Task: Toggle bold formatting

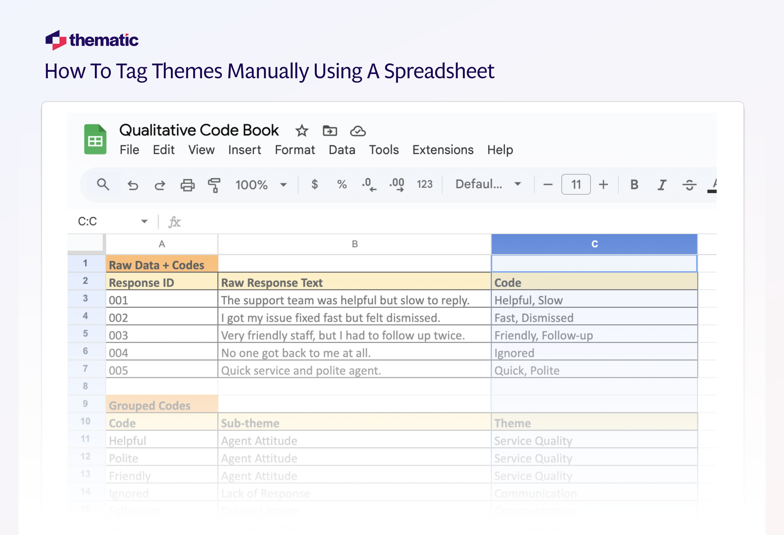Action: pos(634,184)
